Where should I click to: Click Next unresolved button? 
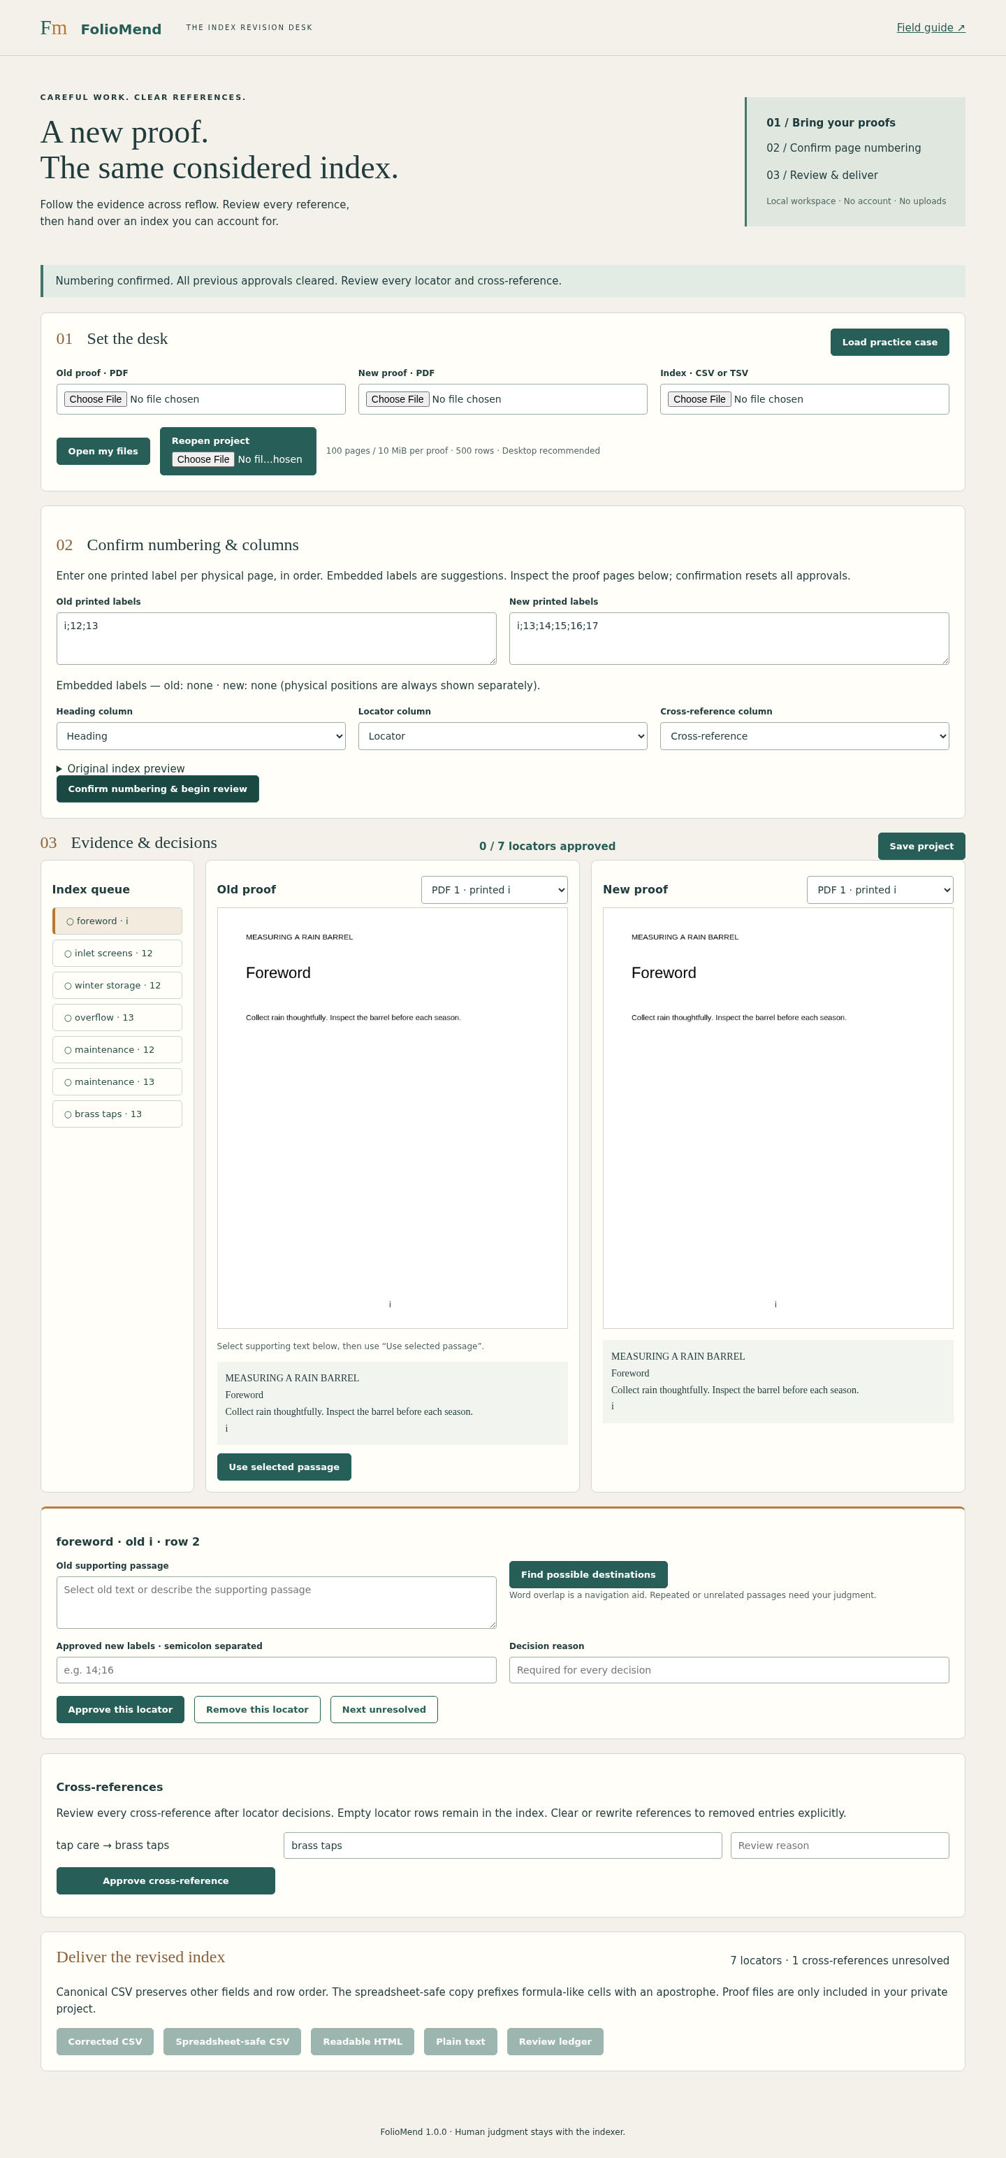pos(384,1710)
